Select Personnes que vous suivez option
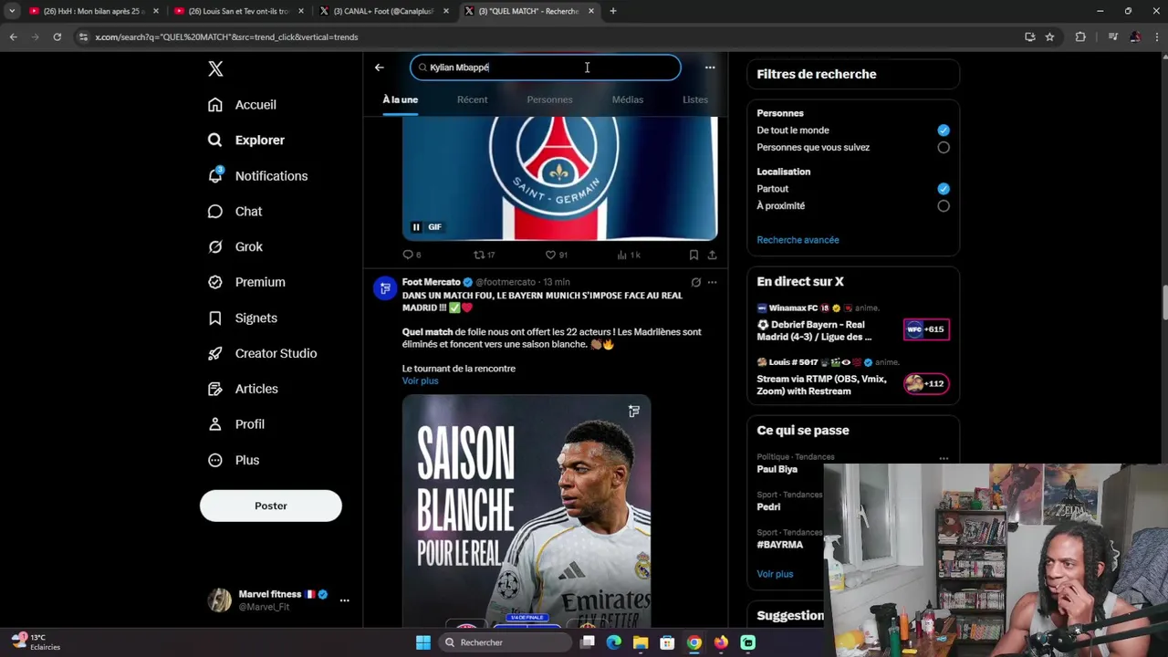The height and width of the screenshot is (657, 1168). tap(944, 148)
